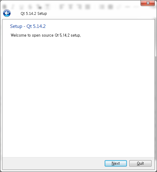Close the Qt Setup window
This screenshot has height=172, width=157.
(x=148, y=3)
